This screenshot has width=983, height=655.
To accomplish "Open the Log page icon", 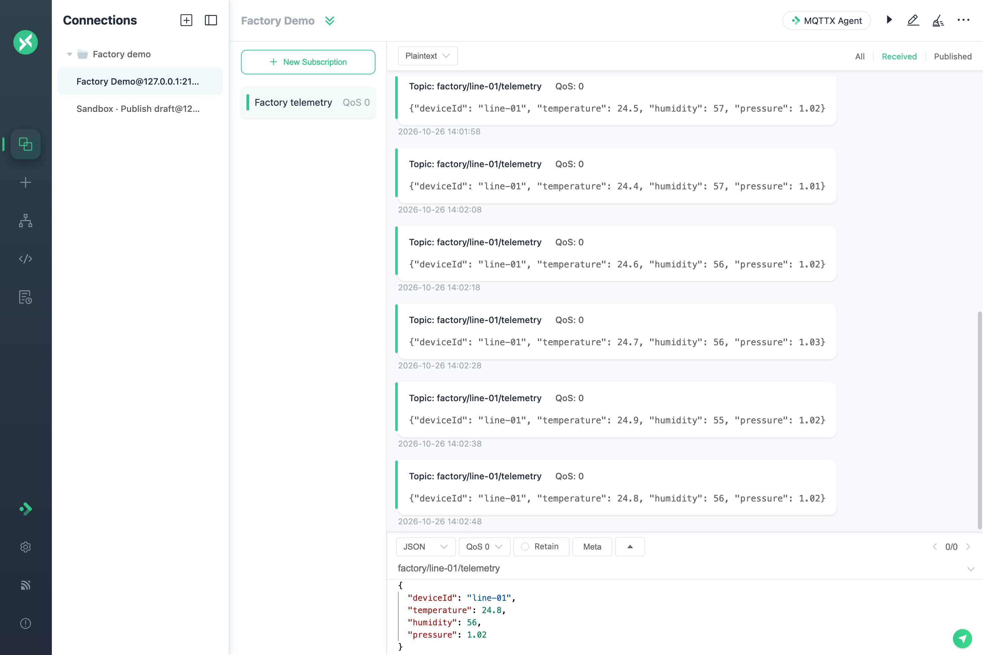I will (26, 297).
